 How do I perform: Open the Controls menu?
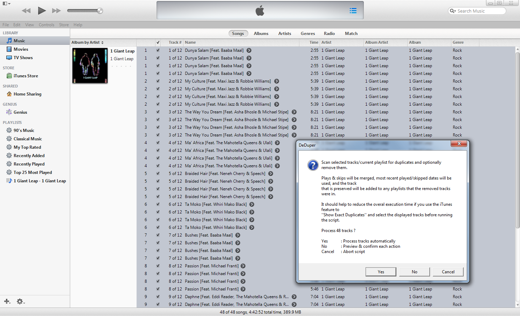(47, 25)
